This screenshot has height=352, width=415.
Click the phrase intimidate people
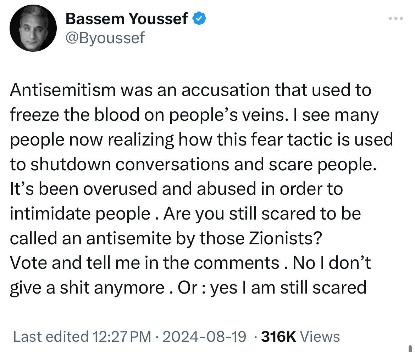tap(80, 214)
